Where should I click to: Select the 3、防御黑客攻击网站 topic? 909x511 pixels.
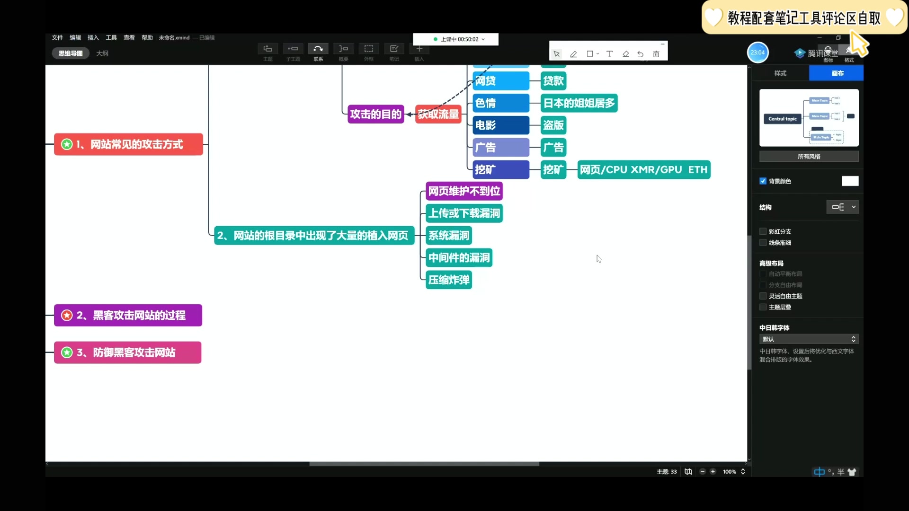click(x=127, y=352)
